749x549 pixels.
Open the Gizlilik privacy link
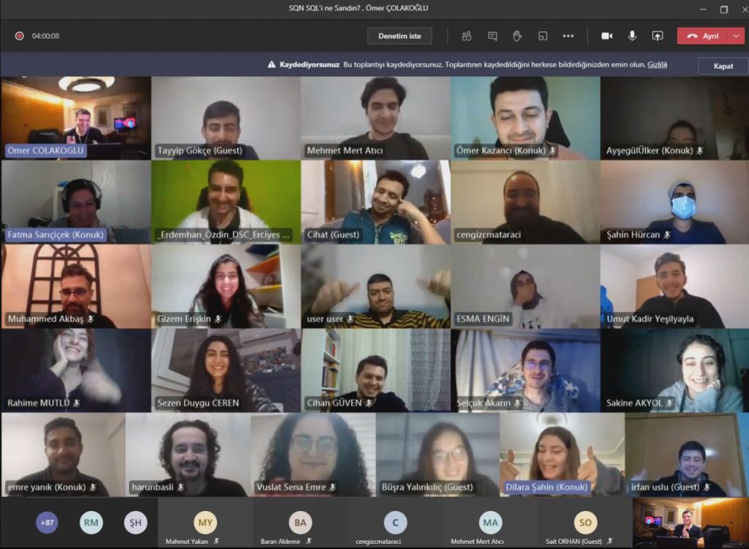tap(657, 64)
